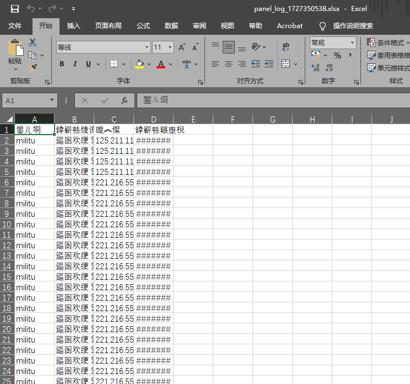The image size is (410, 384).
Task: Click the Increase Decimal icon
Action: 316,68
